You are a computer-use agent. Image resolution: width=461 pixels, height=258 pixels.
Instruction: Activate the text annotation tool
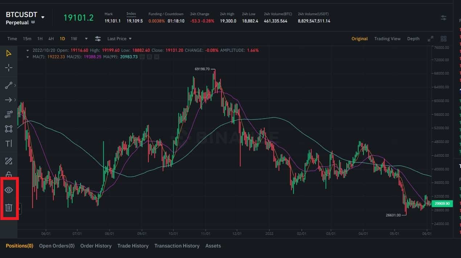(x=9, y=144)
